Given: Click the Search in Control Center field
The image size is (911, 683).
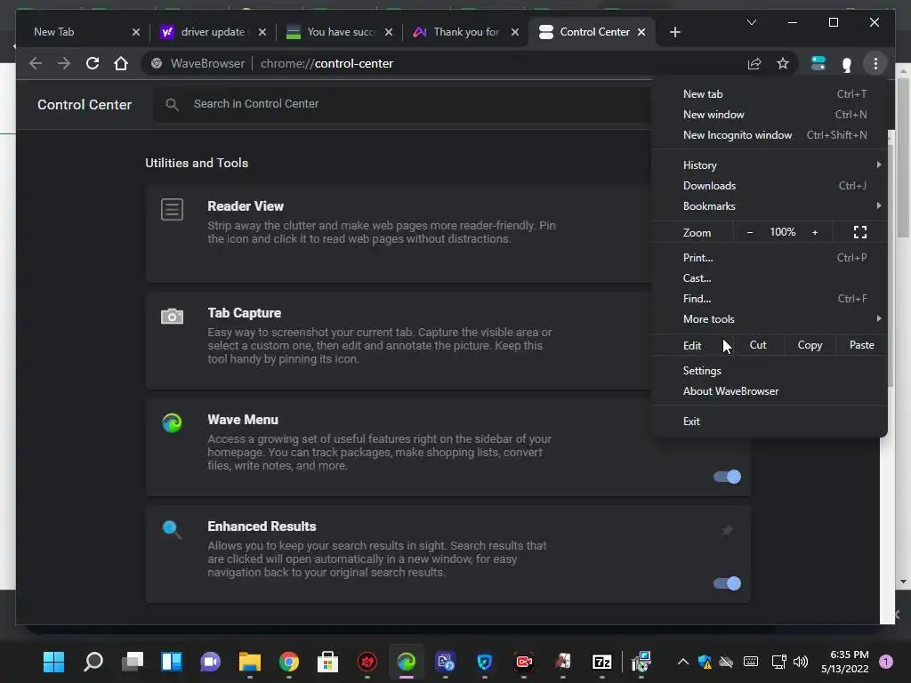Looking at the screenshot, I should tap(402, 104).
